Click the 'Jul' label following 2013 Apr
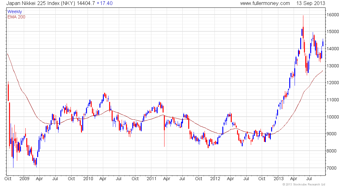Screen dimensions: 344x187 coord(309,179)
